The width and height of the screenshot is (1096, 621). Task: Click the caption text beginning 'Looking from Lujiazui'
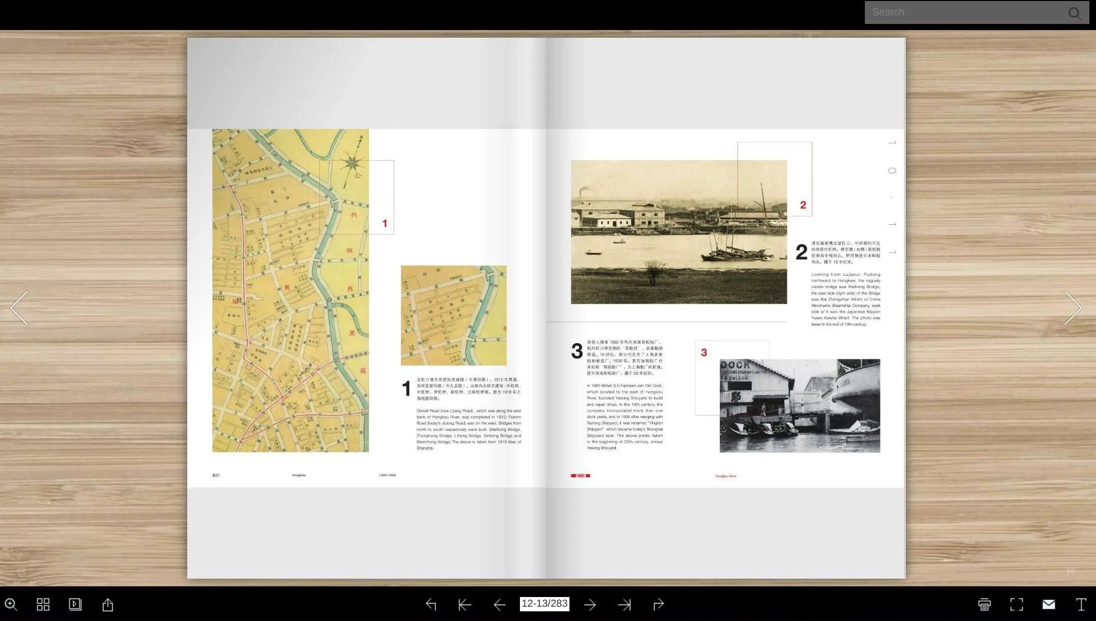point(845,299)
